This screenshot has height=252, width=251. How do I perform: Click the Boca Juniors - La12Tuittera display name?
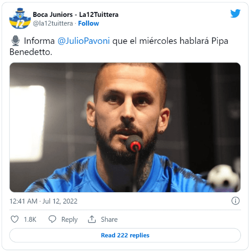coord(76,15)
